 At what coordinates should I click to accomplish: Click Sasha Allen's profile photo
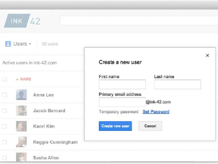pos(21,157)
